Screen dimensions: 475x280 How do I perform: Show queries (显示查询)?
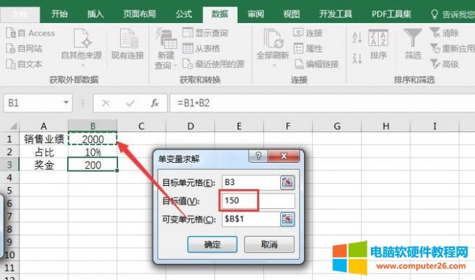[205, 33]
